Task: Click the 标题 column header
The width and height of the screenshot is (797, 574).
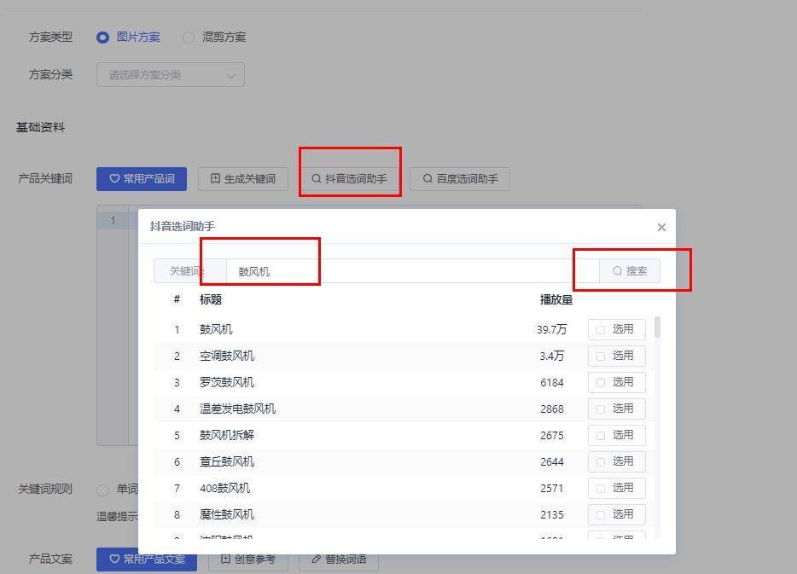Action: click(211, 299)
